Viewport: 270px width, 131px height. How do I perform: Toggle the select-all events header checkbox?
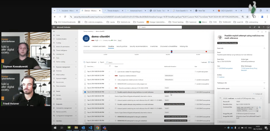point(85,67)
